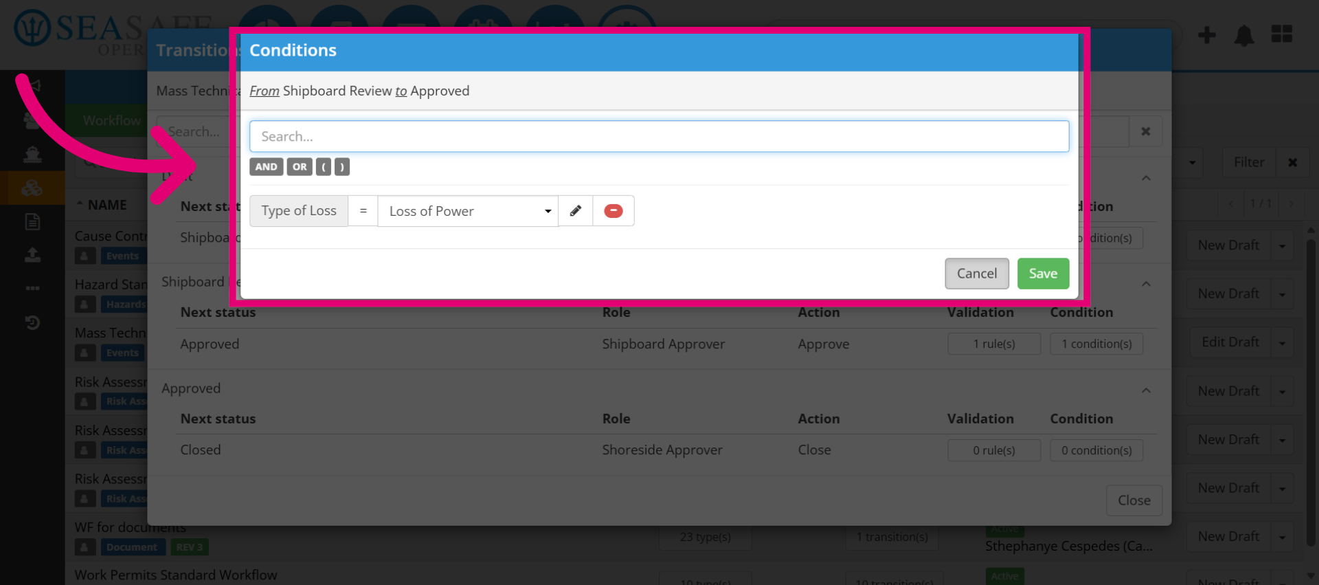Click New Draft for Cause Control workflow

[x=1228, y=245]
